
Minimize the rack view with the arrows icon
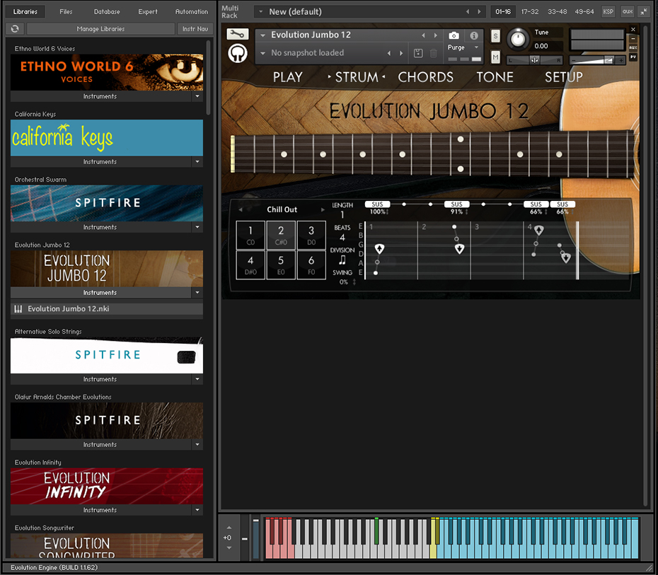(643, 12)
